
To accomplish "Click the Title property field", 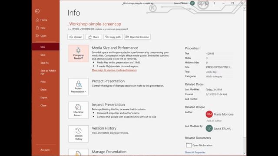I will pyautogui.click(x=219, y=67).
